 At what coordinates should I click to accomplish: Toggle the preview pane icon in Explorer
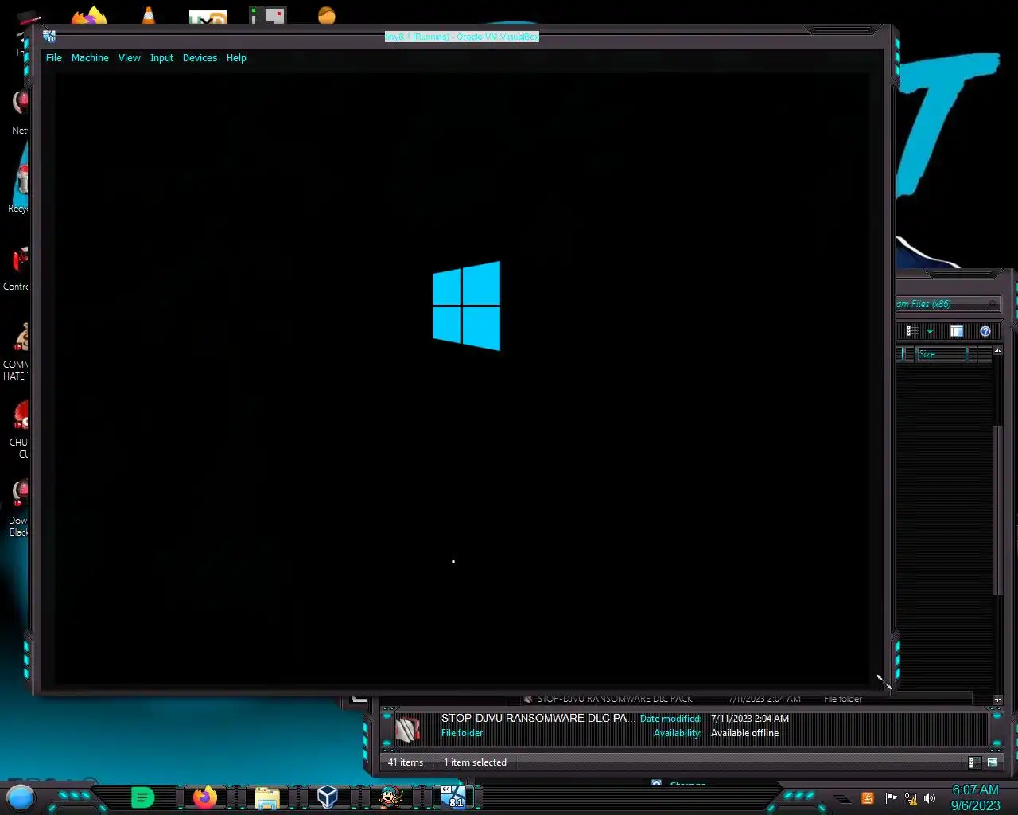[957, 331]
